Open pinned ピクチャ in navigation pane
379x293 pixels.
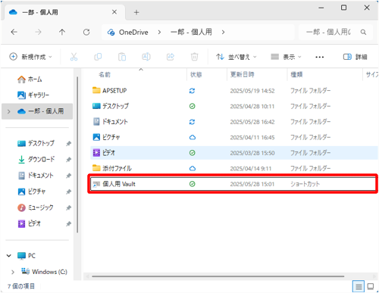coord(32,192)
